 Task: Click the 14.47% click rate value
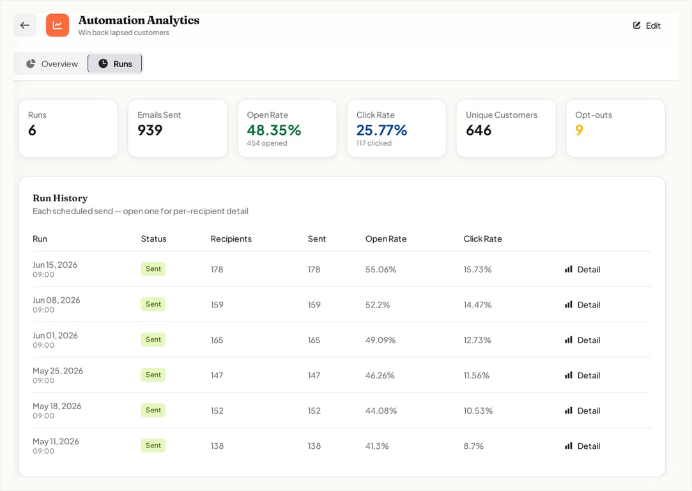click(477, 305)
